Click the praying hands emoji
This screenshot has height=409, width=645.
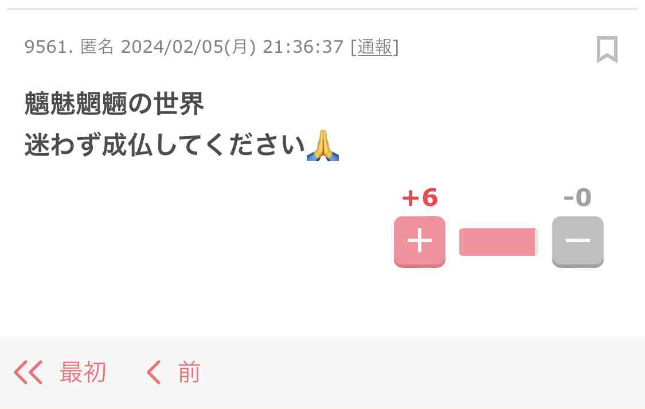323,145
